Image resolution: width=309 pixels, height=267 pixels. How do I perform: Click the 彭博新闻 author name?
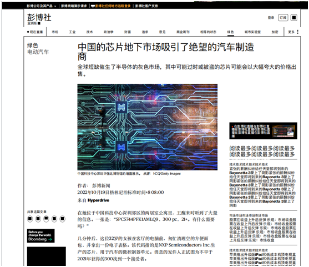(x=101, y=185)
